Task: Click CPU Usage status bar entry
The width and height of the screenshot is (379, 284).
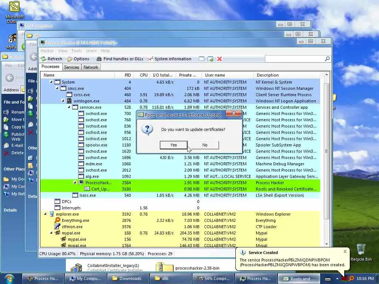Action: pyautogui.click(x=57, y=254)
